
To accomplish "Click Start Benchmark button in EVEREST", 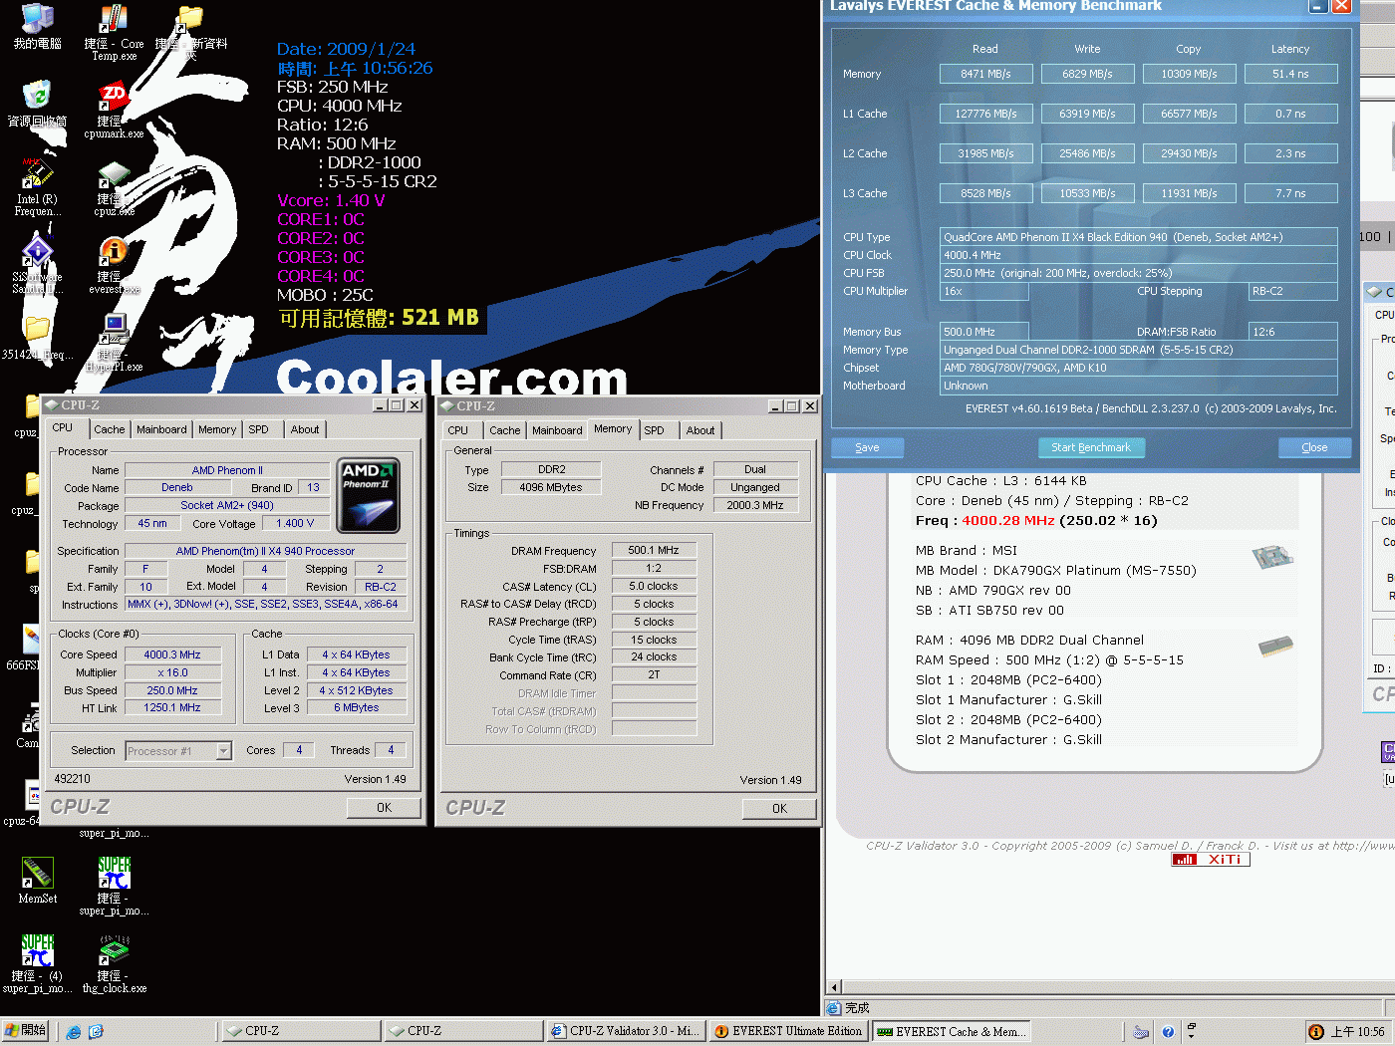I will [x=1091, y=448].
